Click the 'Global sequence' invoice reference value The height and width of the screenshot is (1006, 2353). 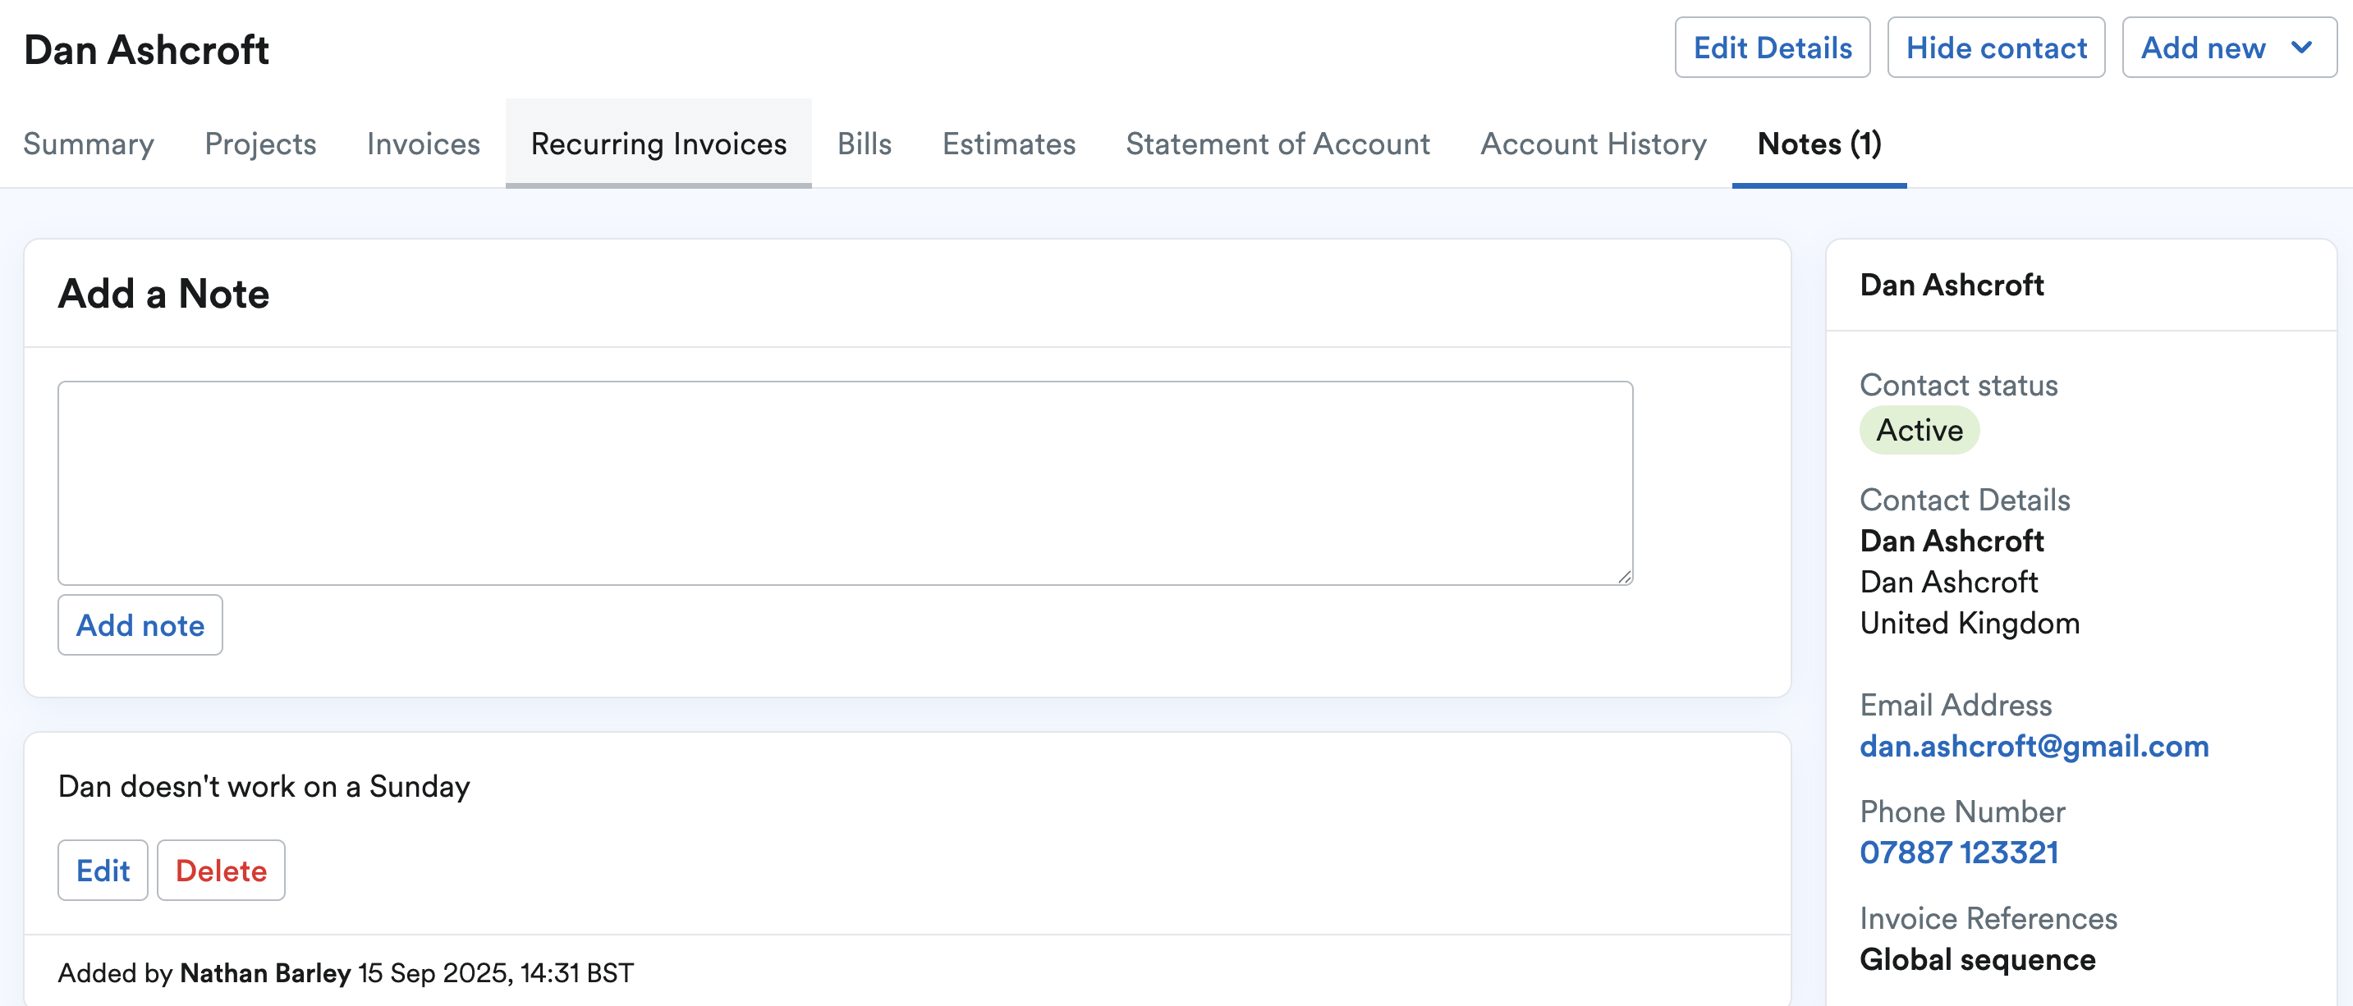1978,959
